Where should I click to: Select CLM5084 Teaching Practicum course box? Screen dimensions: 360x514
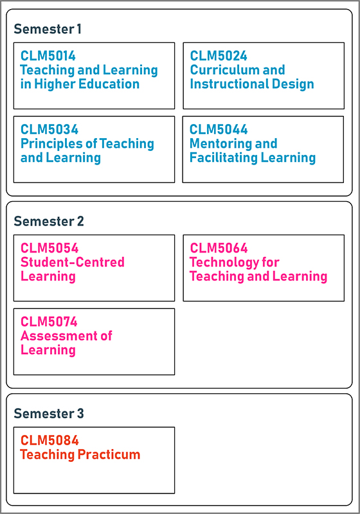pyautogui.click(x=94, y=460)
